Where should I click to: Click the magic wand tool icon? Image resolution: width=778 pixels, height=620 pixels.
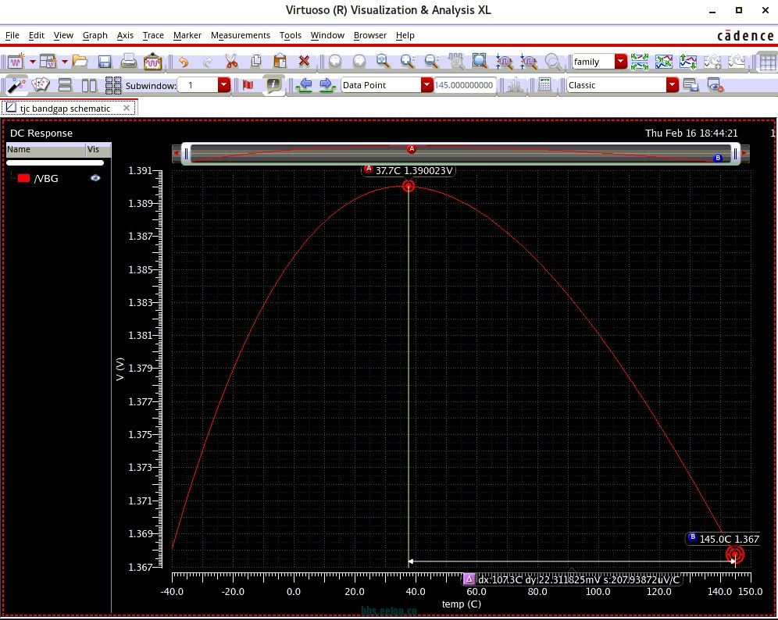click(16, 85)
